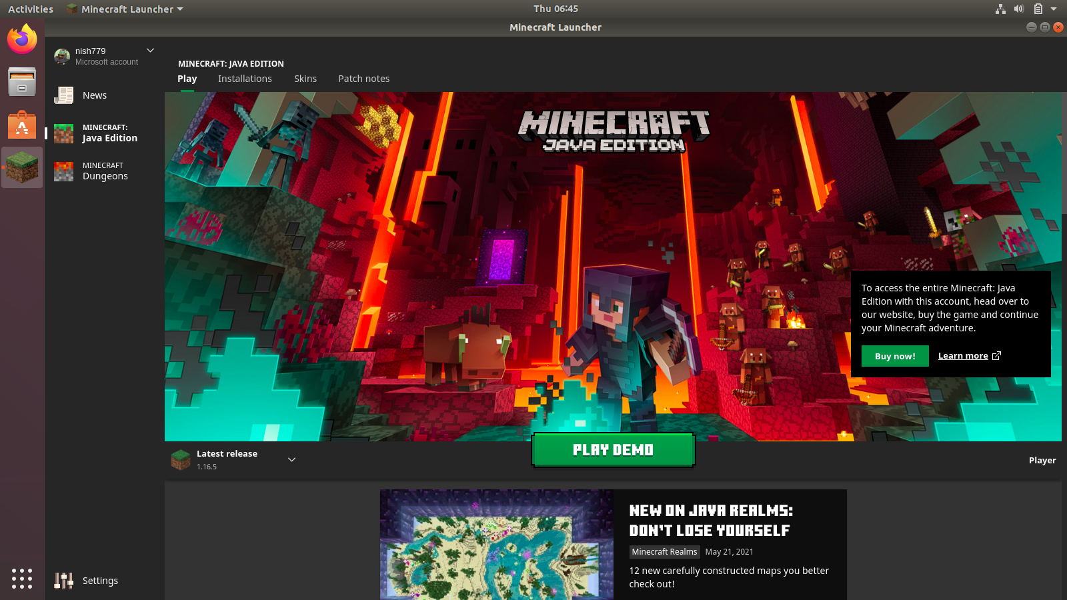Click Buy now! in the promo banner
Viewport: 1067px width, 600px height.
tap(895, 355)
